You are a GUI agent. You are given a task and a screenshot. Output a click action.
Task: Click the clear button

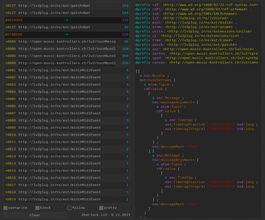pos(35,215)
